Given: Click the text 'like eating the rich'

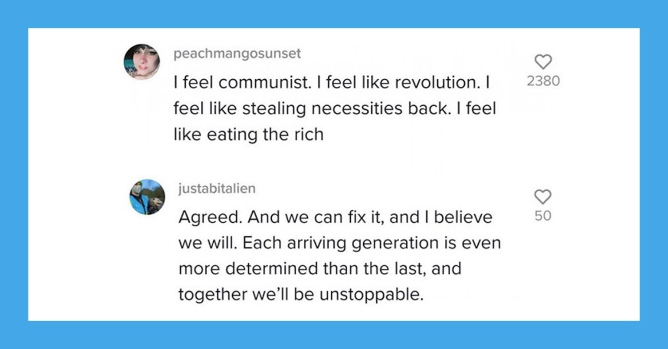Looking at the screenshot, I should coord(248,134).
